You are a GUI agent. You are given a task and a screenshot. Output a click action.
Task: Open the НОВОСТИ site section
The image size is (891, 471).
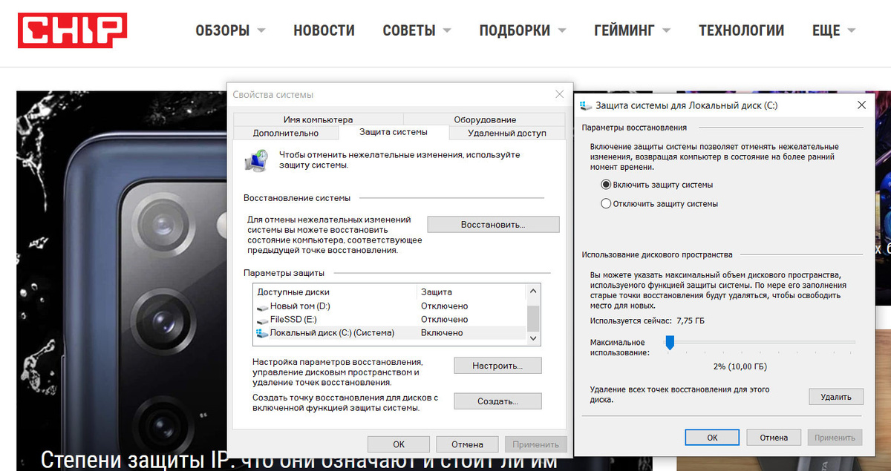pos(324,30)
